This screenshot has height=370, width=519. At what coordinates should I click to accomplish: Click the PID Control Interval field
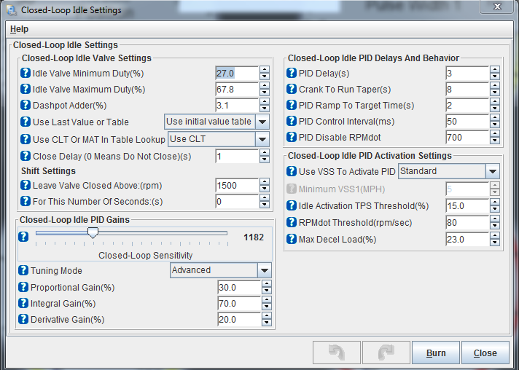pos(467,121)
